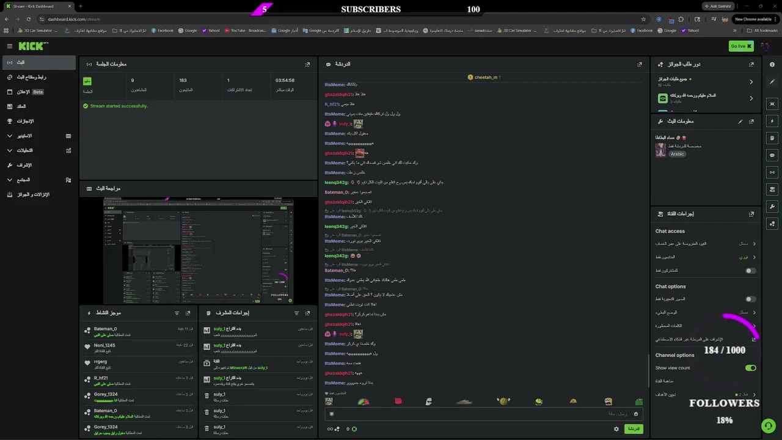Click the green send chat button

point(634,428)
